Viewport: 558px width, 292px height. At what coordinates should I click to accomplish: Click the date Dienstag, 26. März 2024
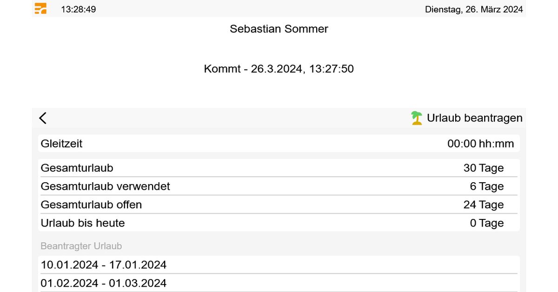474,9
